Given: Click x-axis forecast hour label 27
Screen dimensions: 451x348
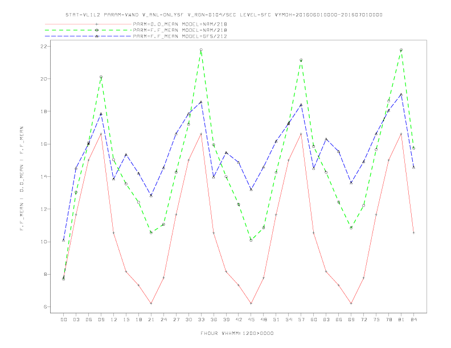Looking at the screenshot, I should click(x=176, y=320).
